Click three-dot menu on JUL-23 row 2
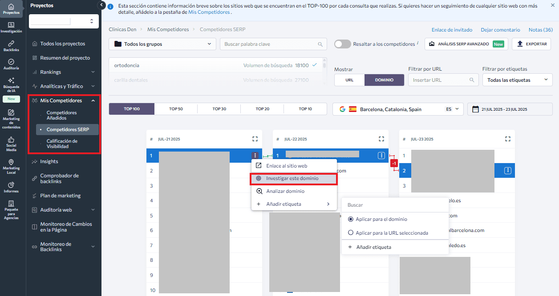 [x=507, y=170]
